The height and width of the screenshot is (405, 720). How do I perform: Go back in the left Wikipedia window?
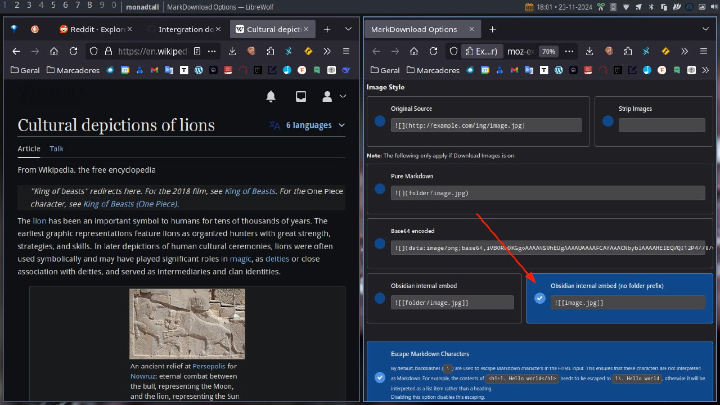pos(16,51)
